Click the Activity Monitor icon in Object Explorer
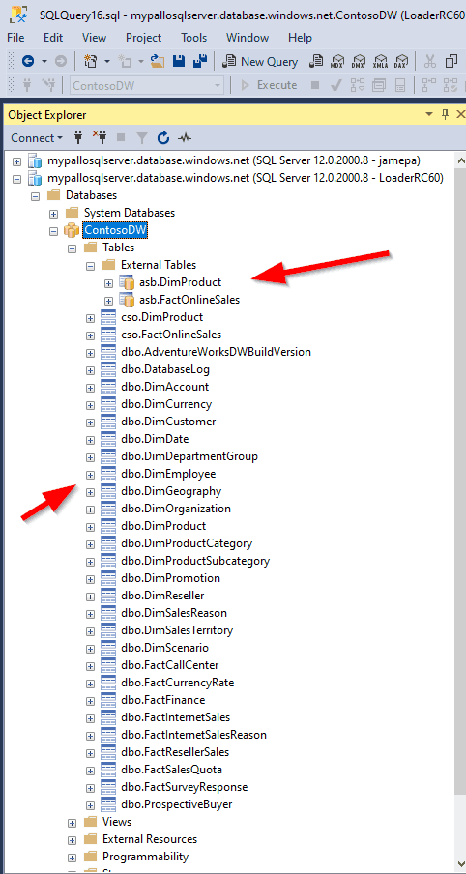466x874 pixels. click(x=185, y=137)
